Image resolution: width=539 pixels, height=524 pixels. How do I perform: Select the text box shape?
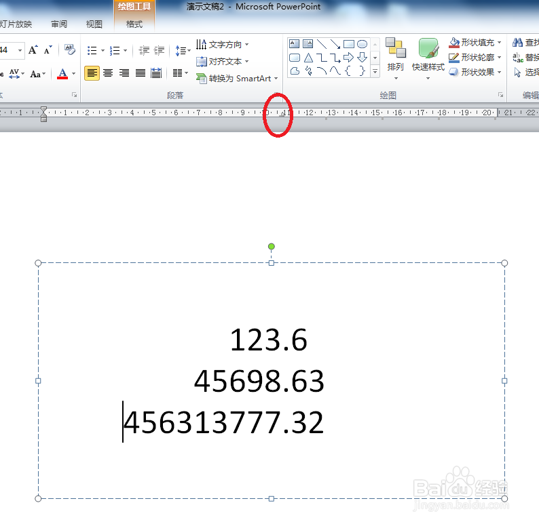click(294, 44)
